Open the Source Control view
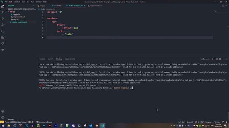This screenshot has height=128, width=229. tap(3, 19)
